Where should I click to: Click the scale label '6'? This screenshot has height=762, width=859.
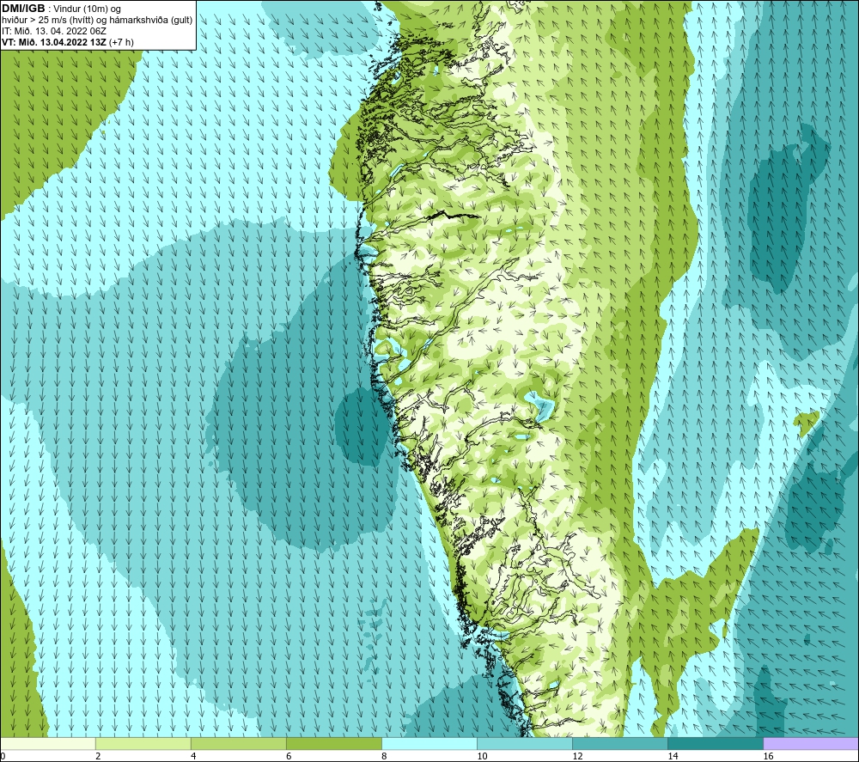(x=288, y=756)
